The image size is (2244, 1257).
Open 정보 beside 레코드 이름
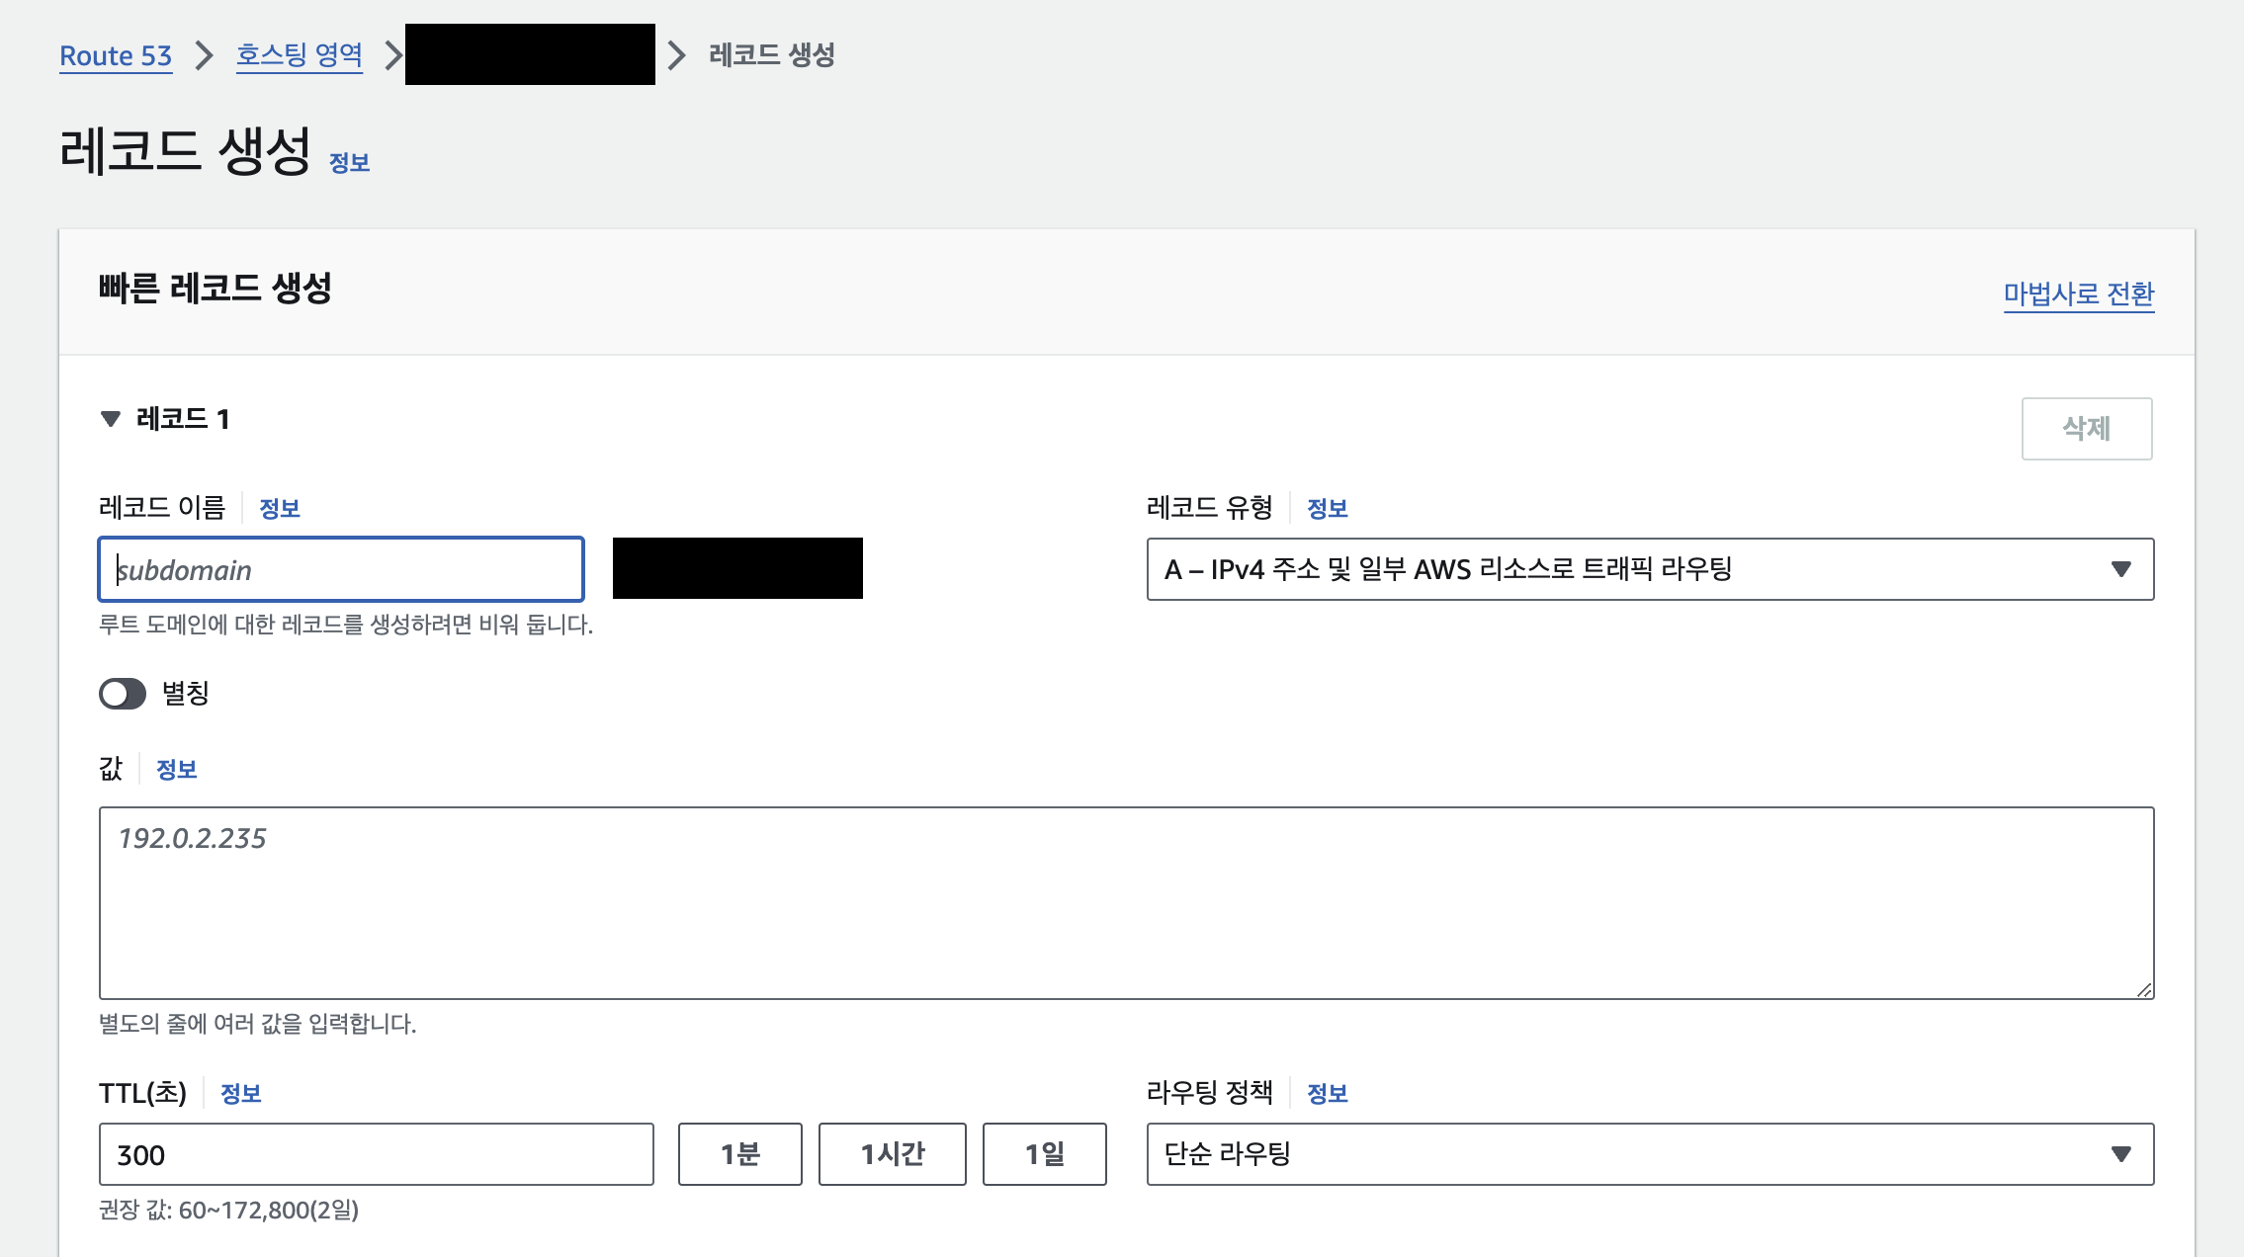279,509
